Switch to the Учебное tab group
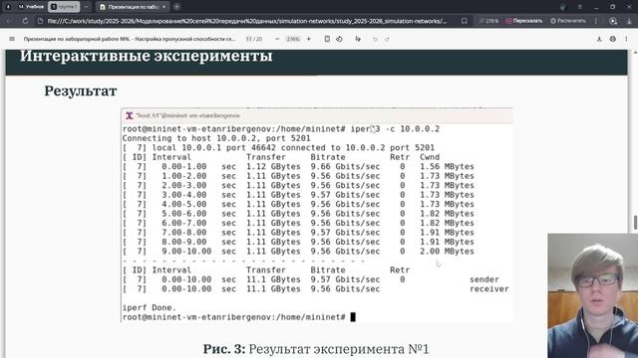 31,7
